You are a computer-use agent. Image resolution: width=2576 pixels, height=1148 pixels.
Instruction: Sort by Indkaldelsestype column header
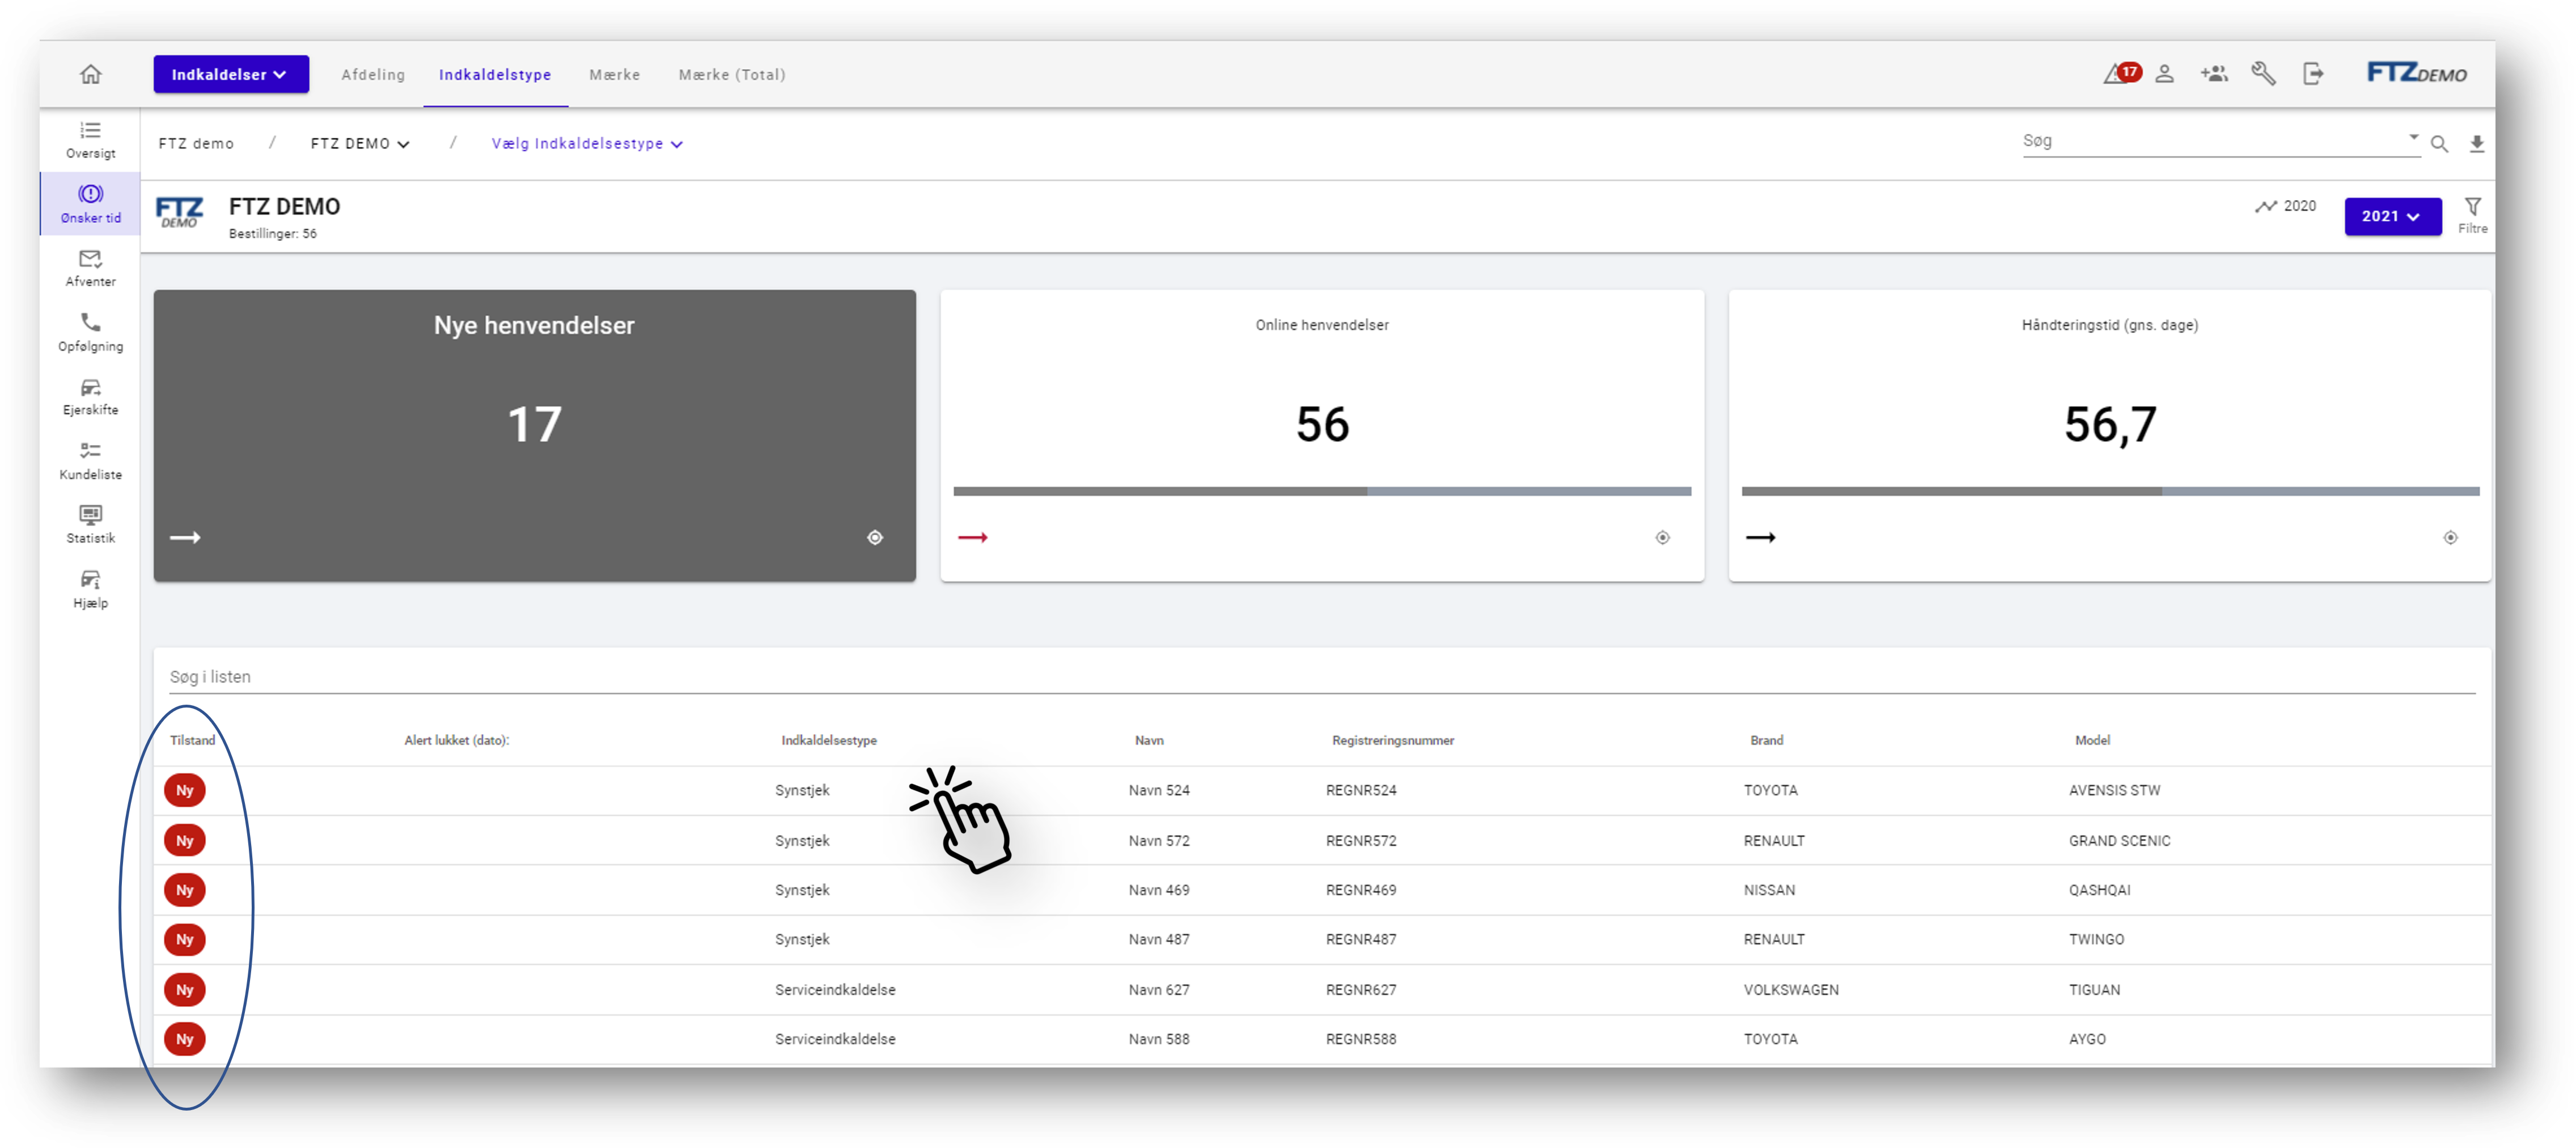pyautogui.click(x=829, y=740)
